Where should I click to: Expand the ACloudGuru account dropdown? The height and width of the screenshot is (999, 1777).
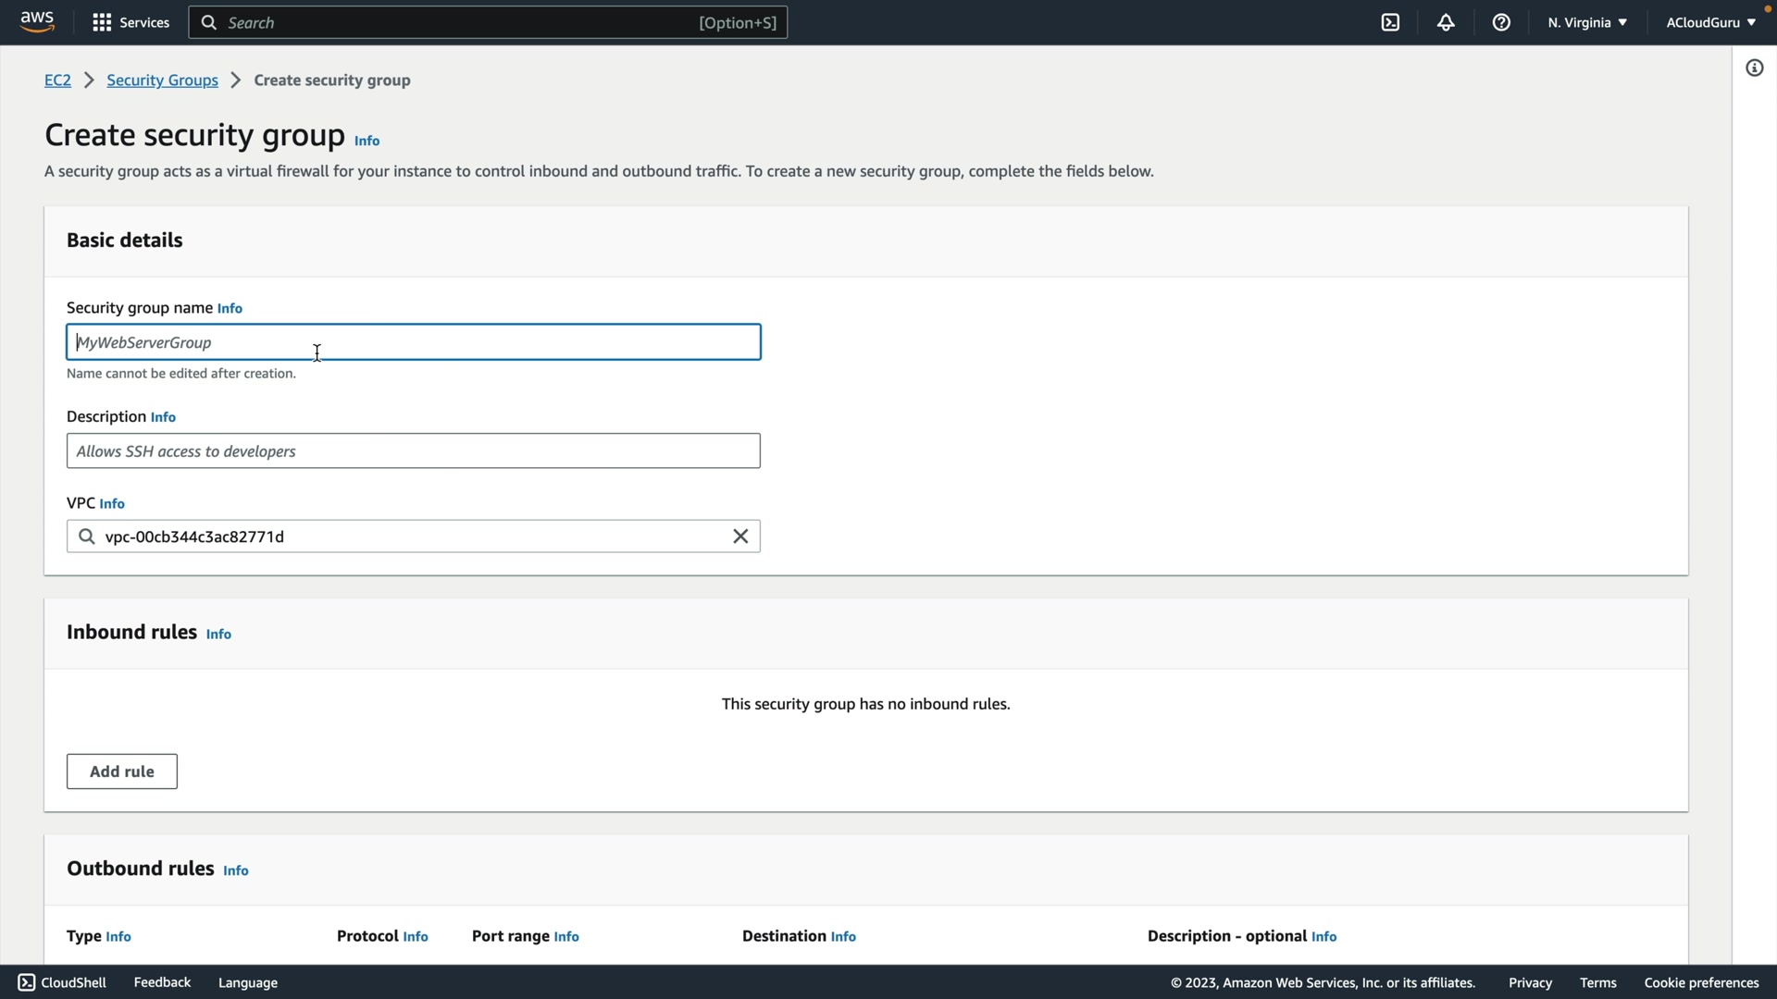1710,22
